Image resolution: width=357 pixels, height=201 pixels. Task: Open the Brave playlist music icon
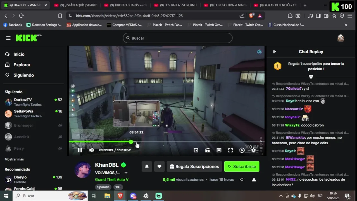point(310,16)
